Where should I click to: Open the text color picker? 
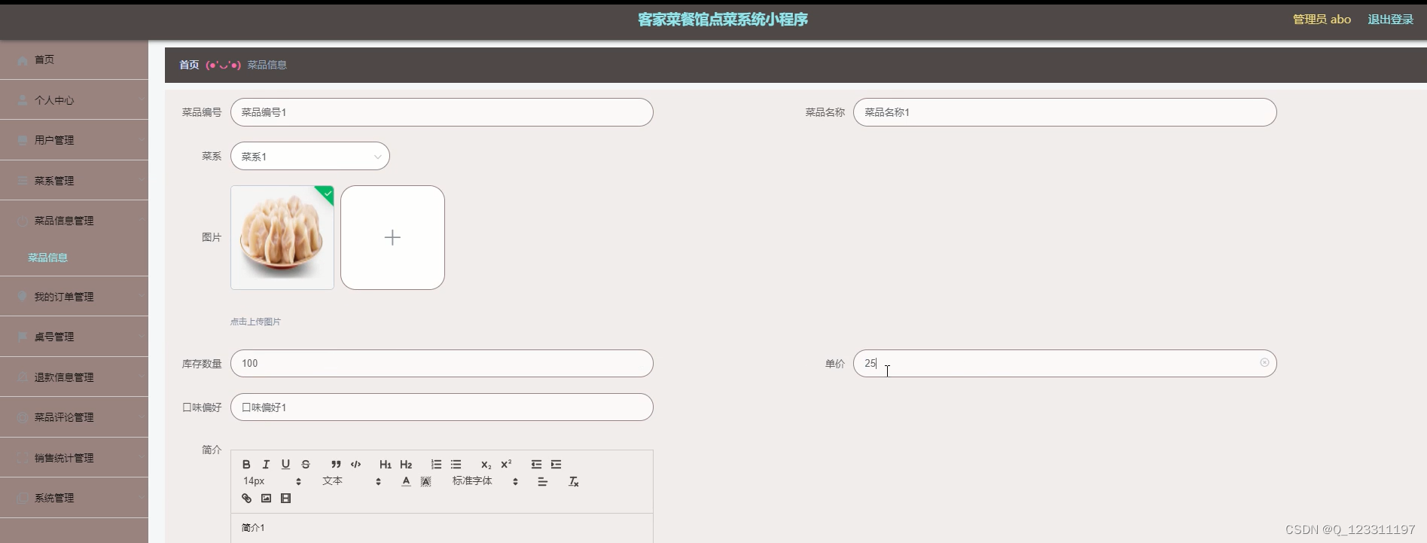click(406, 481)
